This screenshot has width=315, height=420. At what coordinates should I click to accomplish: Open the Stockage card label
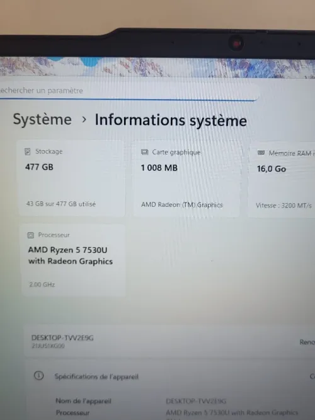[49, 151]
